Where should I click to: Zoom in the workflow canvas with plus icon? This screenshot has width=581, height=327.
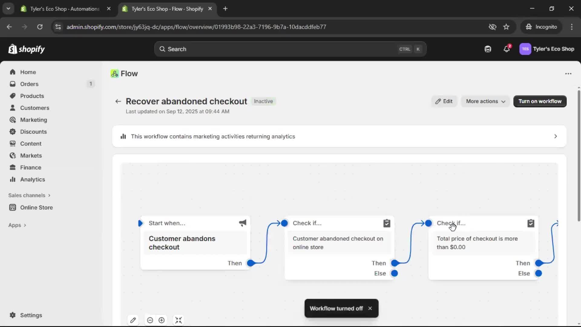coord(161,320)
